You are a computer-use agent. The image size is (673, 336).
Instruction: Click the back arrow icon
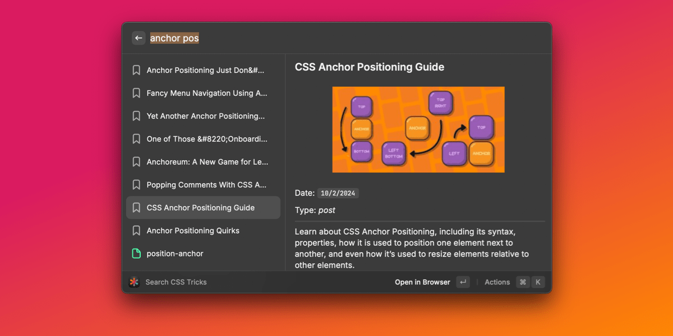point(139,38)
